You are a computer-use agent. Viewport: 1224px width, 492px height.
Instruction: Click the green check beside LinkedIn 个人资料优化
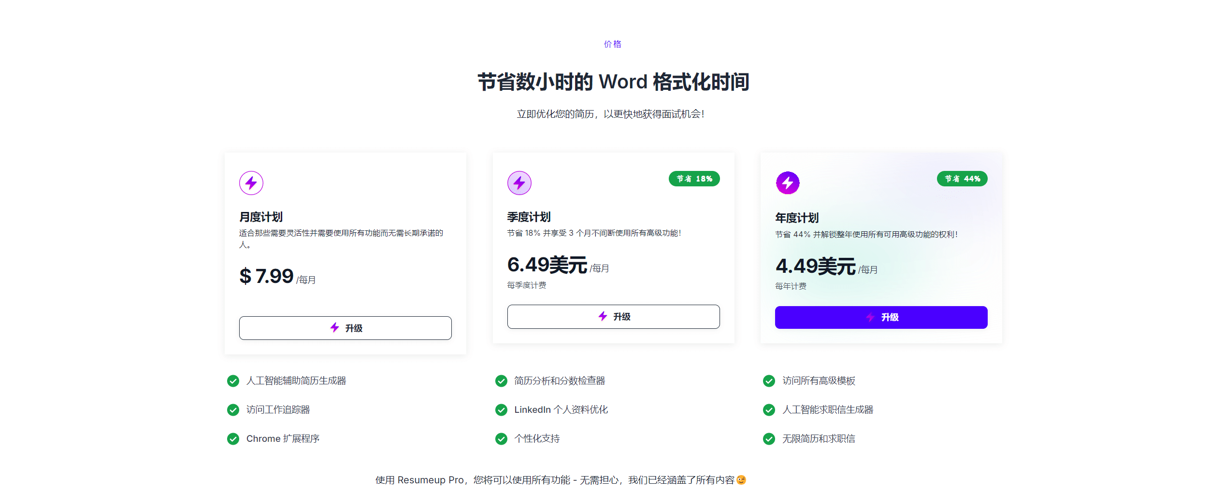(501, 410)
